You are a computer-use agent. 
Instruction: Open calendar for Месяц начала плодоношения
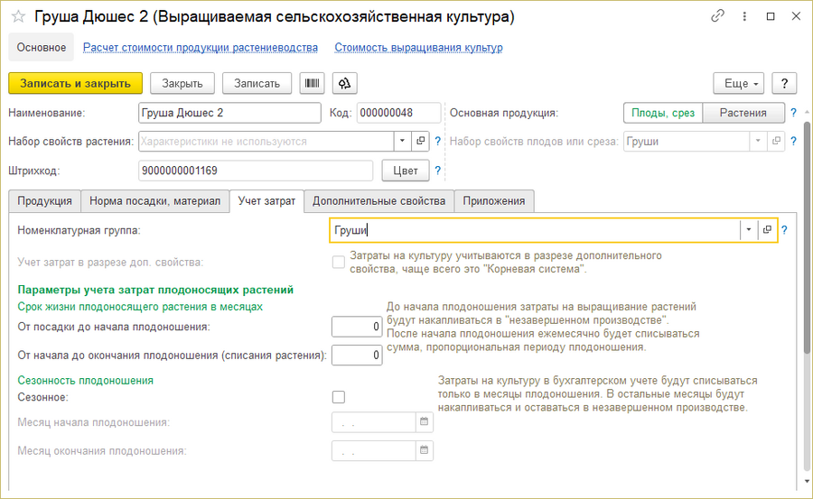[425, 421]
